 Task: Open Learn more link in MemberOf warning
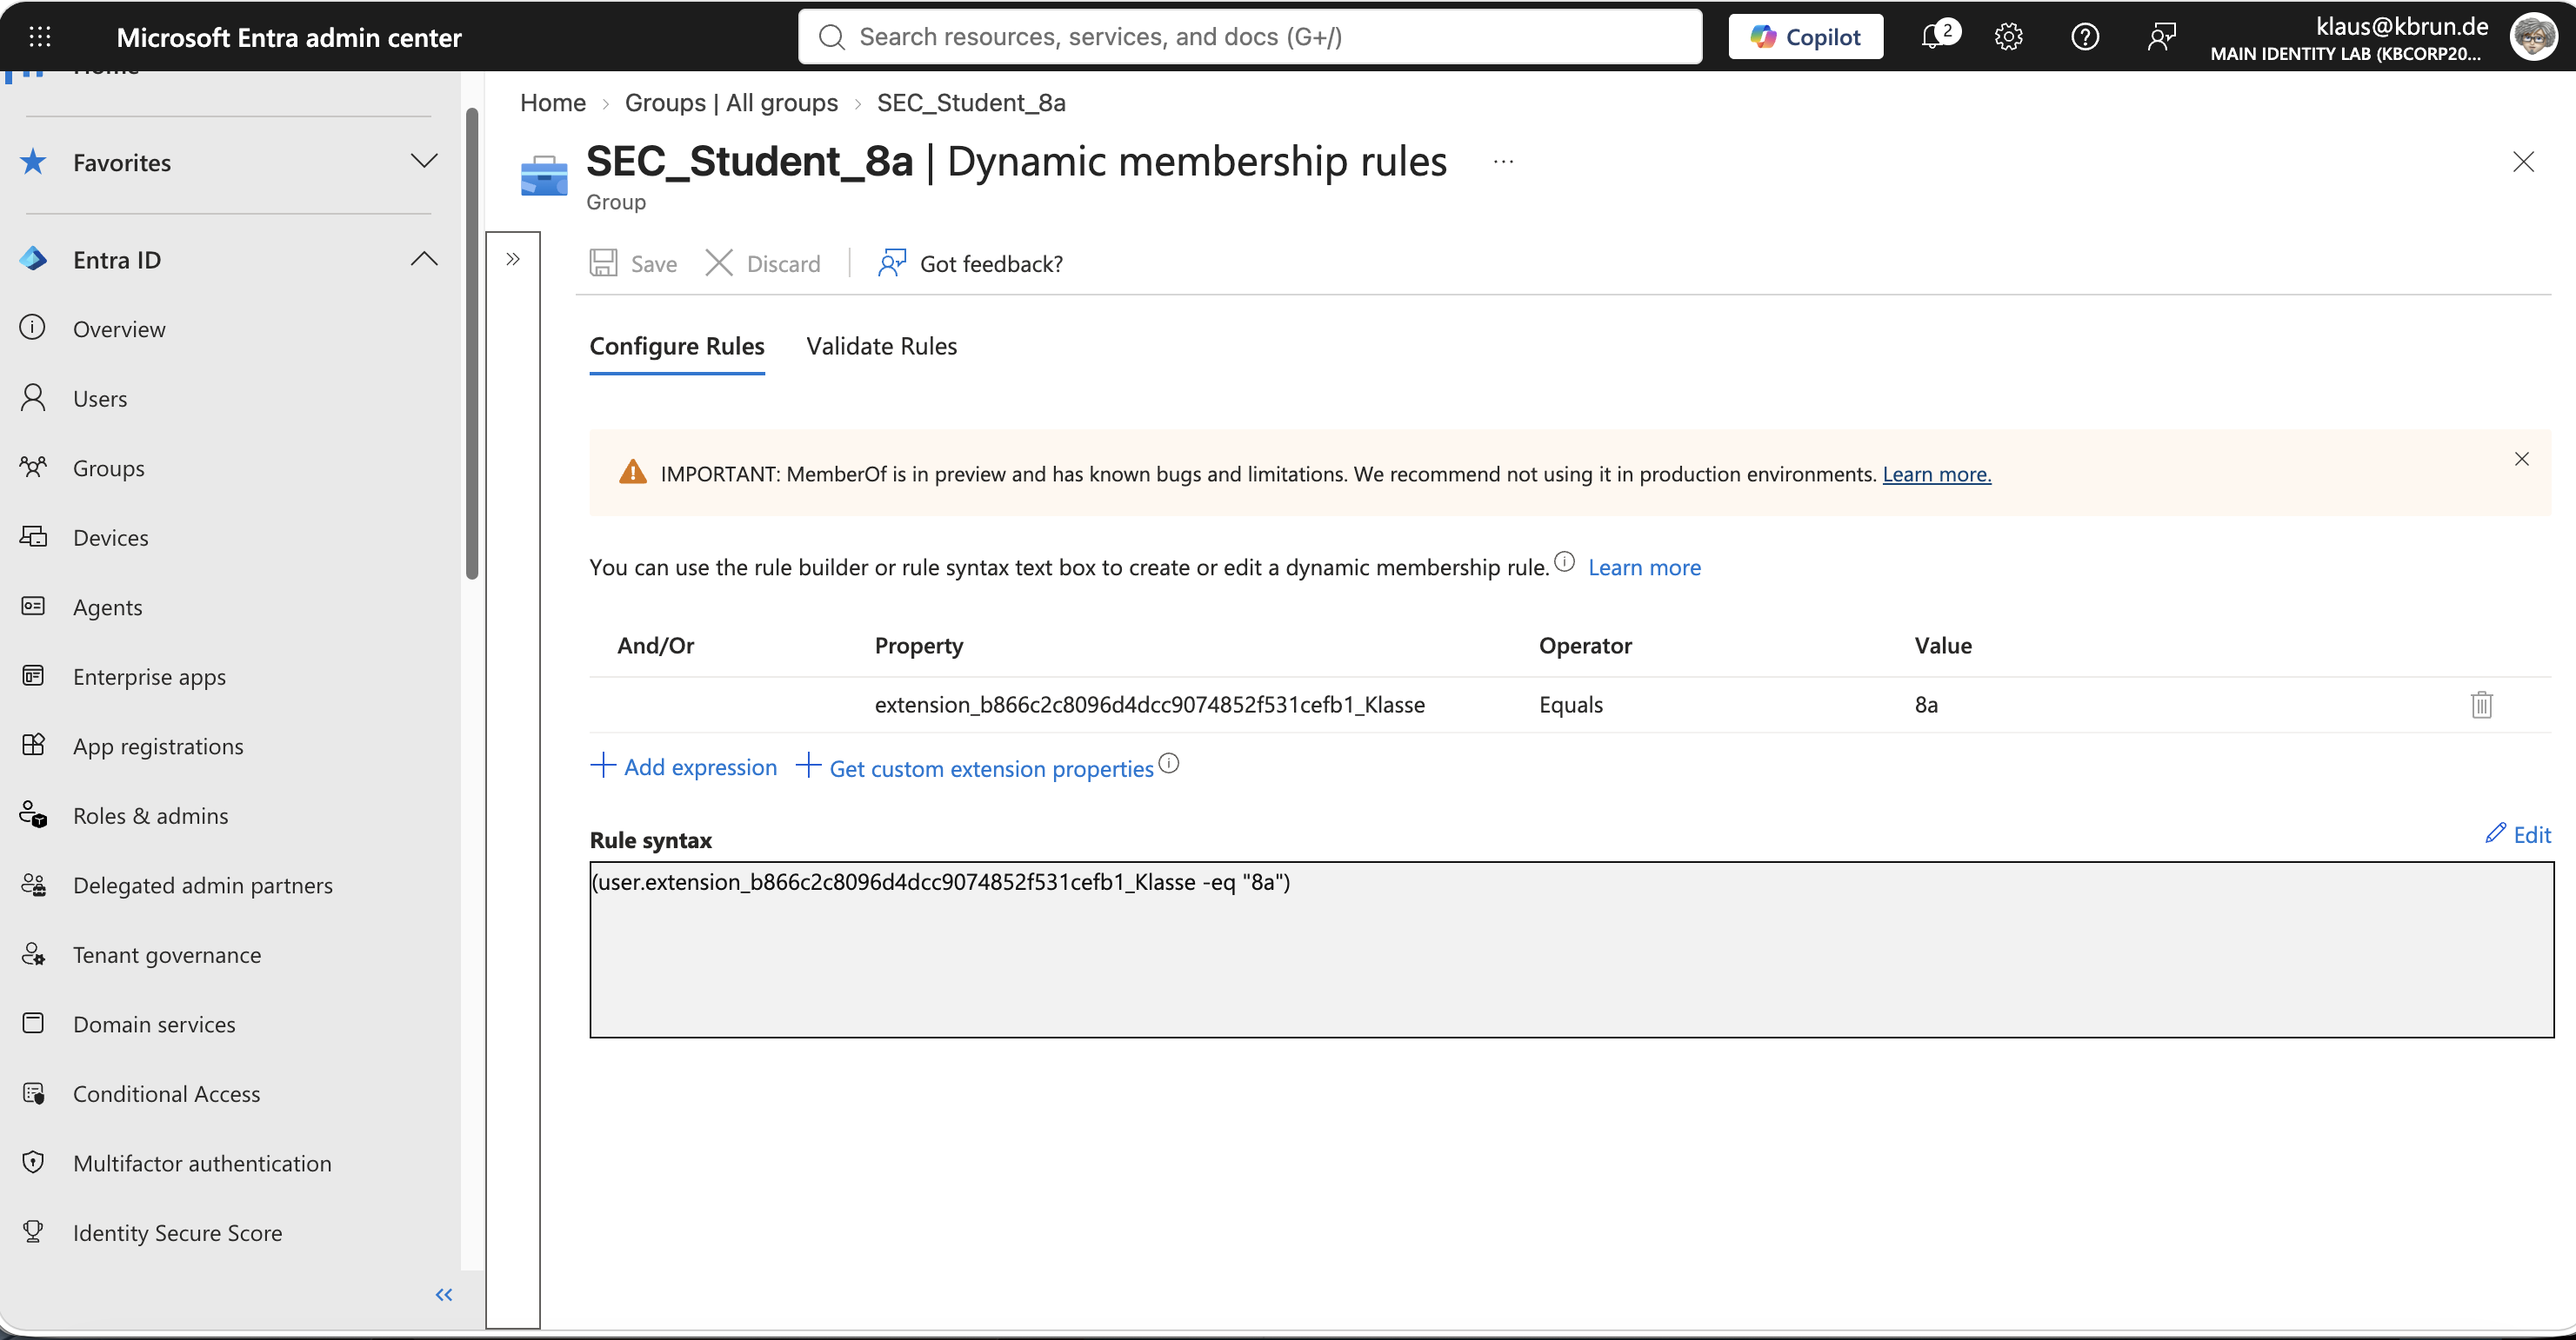click(1937, 474)
